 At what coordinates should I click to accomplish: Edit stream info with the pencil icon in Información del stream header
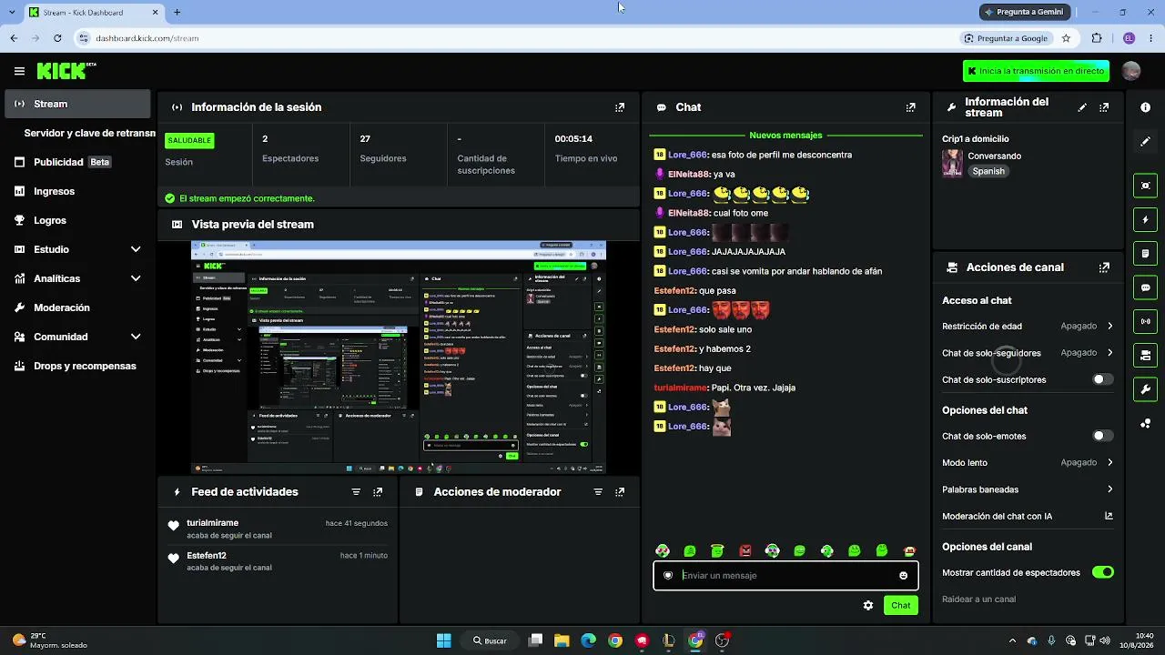[1082, 107]
